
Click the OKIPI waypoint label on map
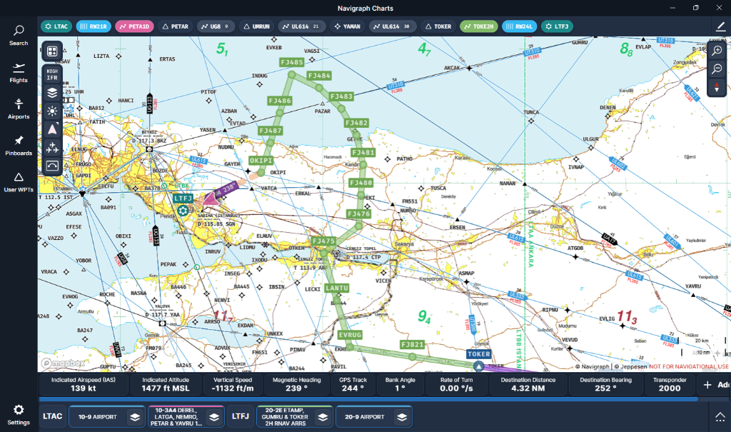(261, 161)
